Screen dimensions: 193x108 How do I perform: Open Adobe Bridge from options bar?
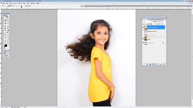82,6
